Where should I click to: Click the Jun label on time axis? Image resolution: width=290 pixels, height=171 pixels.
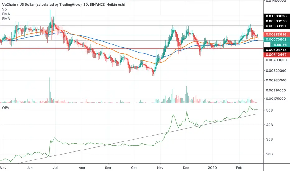pyautogui.click(x=30, y=168)
